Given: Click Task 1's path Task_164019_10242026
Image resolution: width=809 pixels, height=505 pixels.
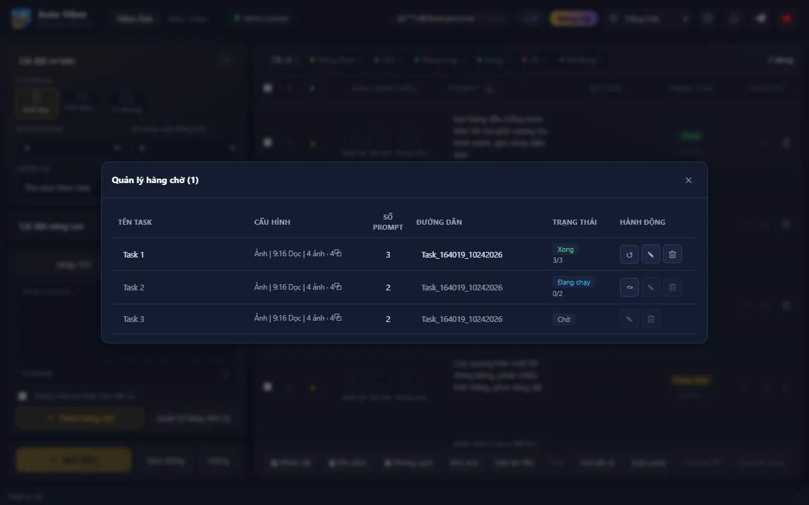Looking at the screenshot, I should tap(462, 254).
